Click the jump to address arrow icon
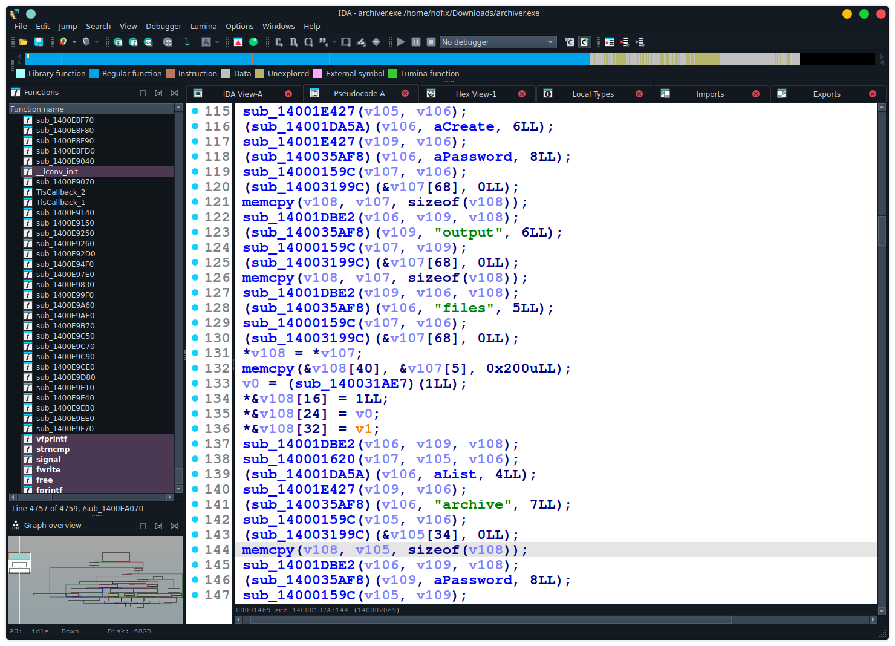Image resolution: width=895 pixels, height=646 pixels. coord(168,42)
